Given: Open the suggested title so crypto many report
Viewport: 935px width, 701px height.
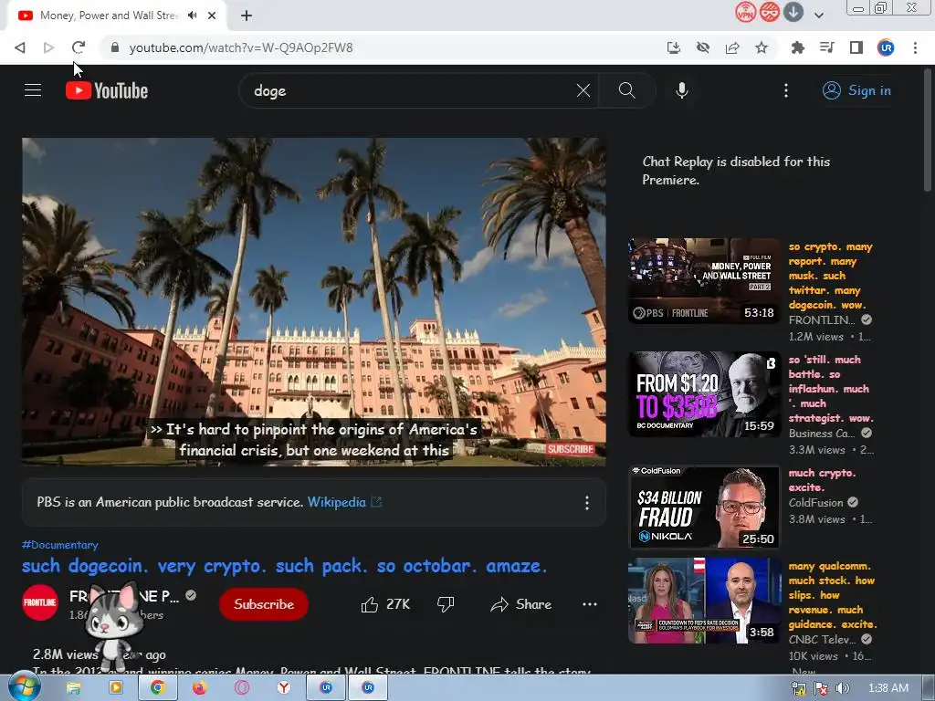Looking at the screenshot, I should click(831, 276).
